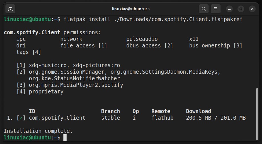Click the 'file access [1]' permission
Screen dimensions: 262x144
coord(83,46)
